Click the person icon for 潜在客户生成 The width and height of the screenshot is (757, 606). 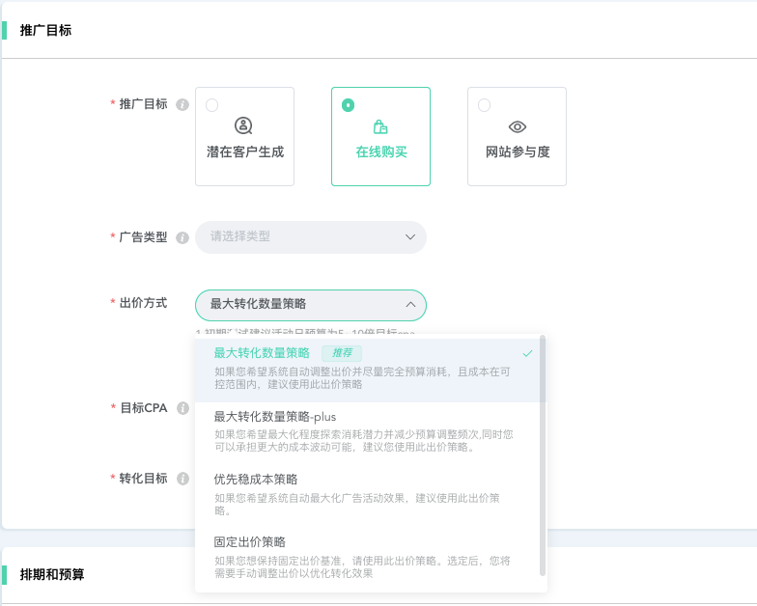coord(244,126)
